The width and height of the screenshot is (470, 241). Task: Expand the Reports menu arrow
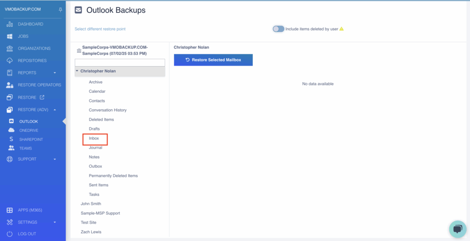coord(55,73)
